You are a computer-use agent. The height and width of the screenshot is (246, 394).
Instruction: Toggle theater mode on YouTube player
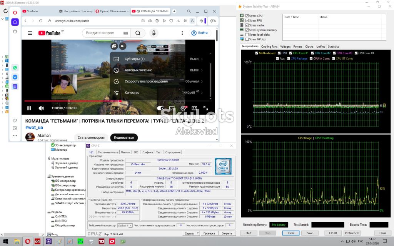pyautogui.click(x=194, y=108)
